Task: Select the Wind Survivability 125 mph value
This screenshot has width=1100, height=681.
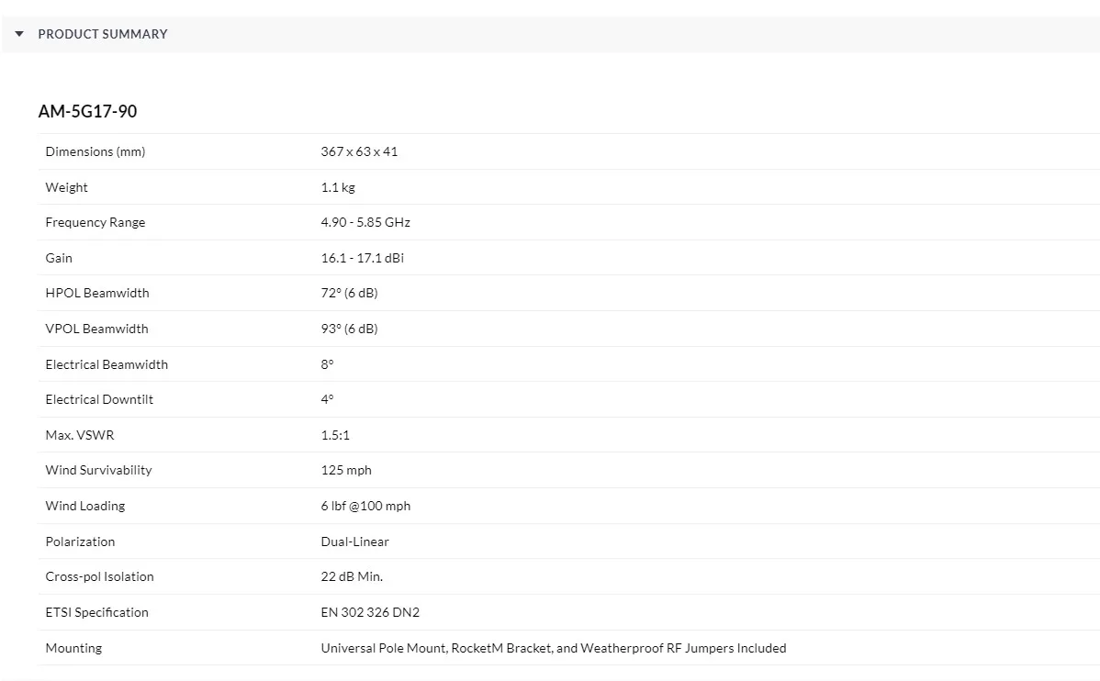Action: [346, 470]
